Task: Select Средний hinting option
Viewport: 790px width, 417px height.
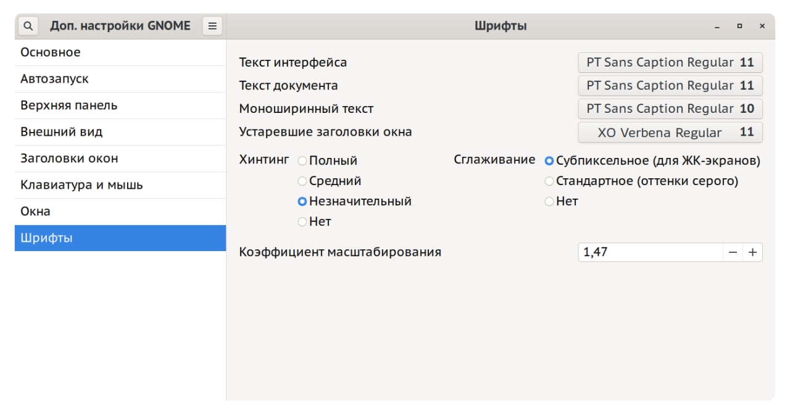Action: [302, 181]
